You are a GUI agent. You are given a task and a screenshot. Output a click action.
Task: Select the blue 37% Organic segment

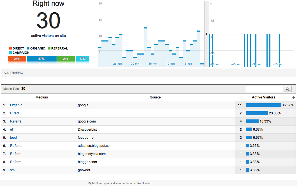41,59
